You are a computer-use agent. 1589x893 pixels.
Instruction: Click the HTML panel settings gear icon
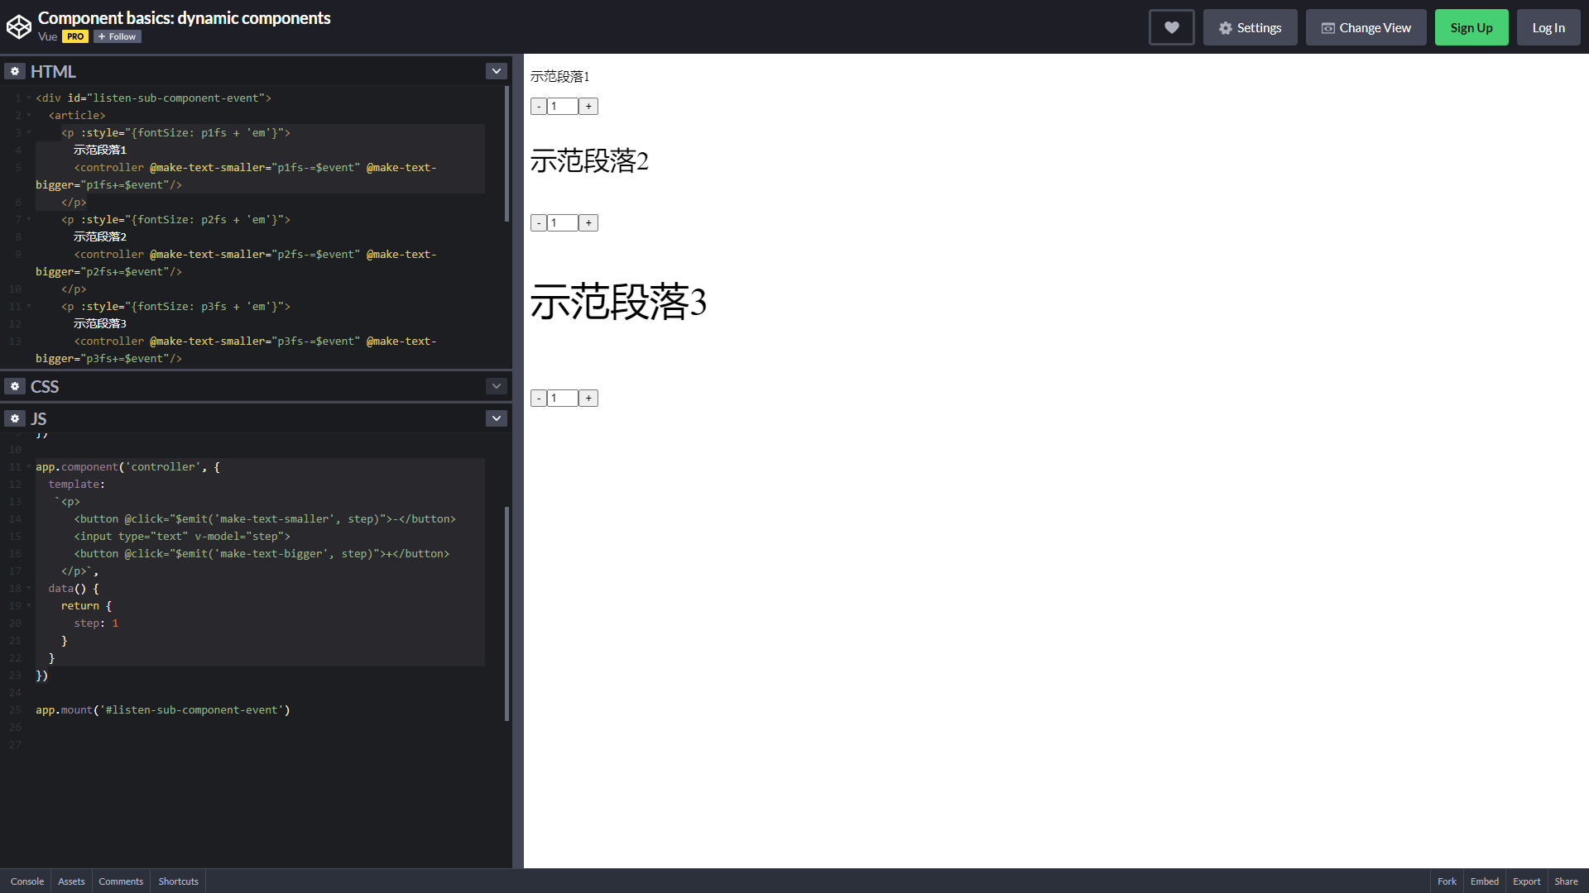pos(14,71)
